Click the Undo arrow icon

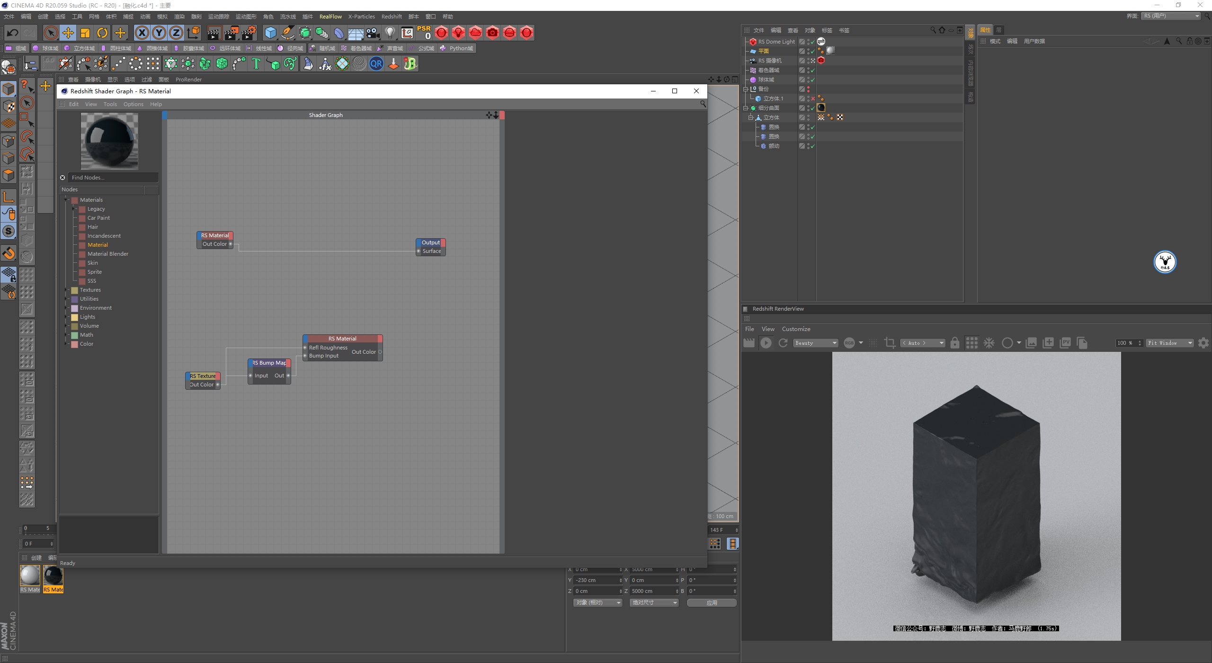[13, 33]
